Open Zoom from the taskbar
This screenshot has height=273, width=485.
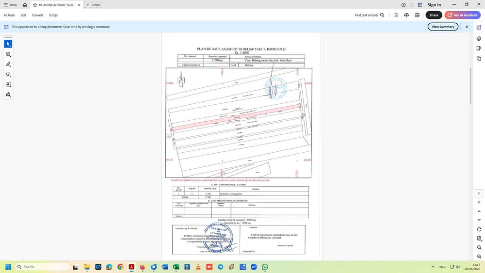(254, 267)
